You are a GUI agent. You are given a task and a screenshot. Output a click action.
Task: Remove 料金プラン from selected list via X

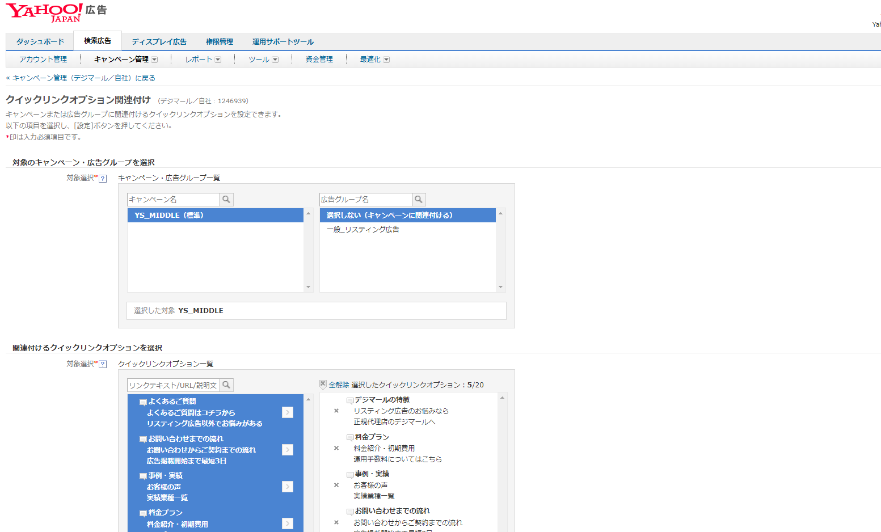tap(336, 448)
